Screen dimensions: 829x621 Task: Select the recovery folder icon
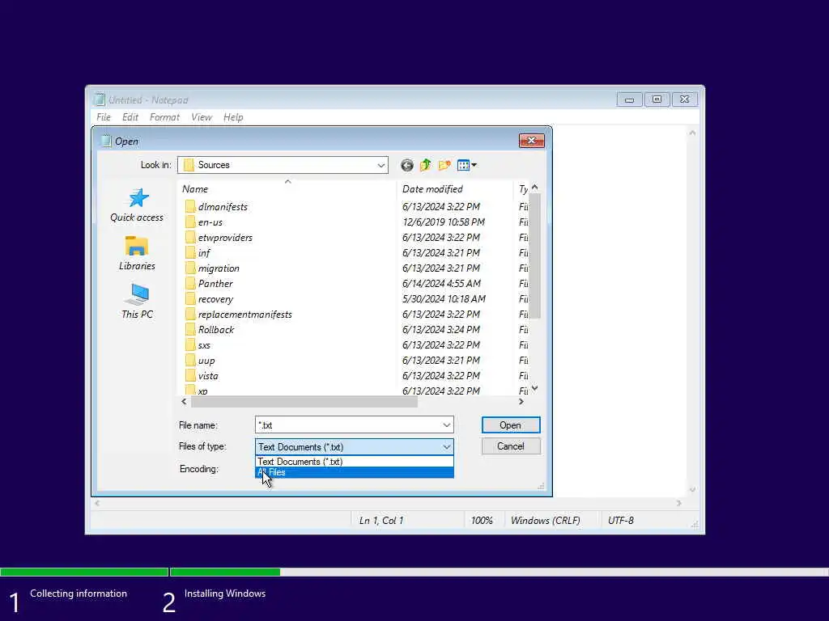pos(190,298)
